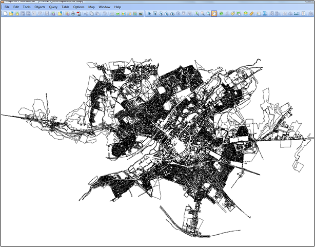Click the Paste clipboard icon
Screen dimensions: 315x247
[x=97, y=14]
